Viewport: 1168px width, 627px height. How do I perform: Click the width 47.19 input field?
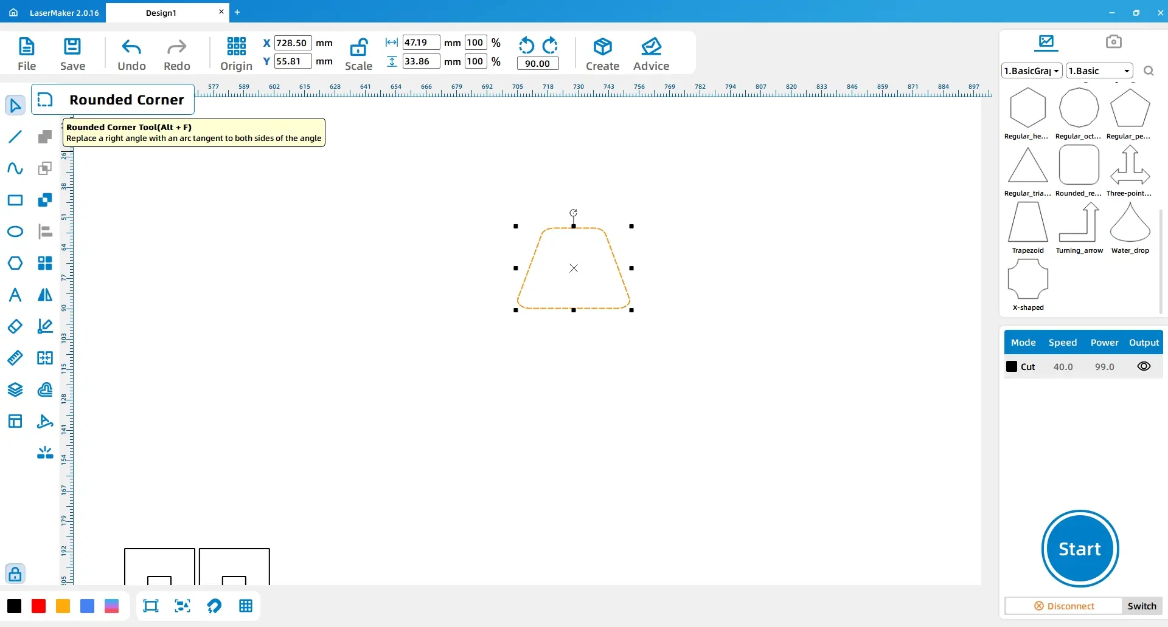(421, 43)
